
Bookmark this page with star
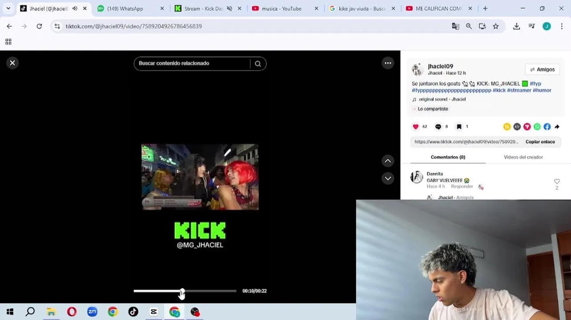495,26
